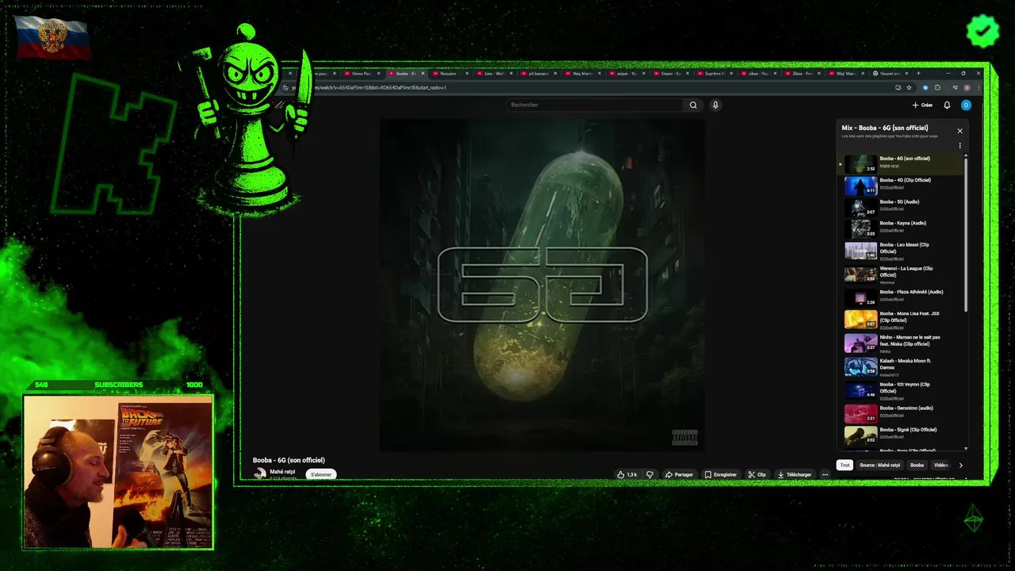Switch to the zikxo browser tab
1015x571 pixels.
pyautogui.click(x=759, y=73)
